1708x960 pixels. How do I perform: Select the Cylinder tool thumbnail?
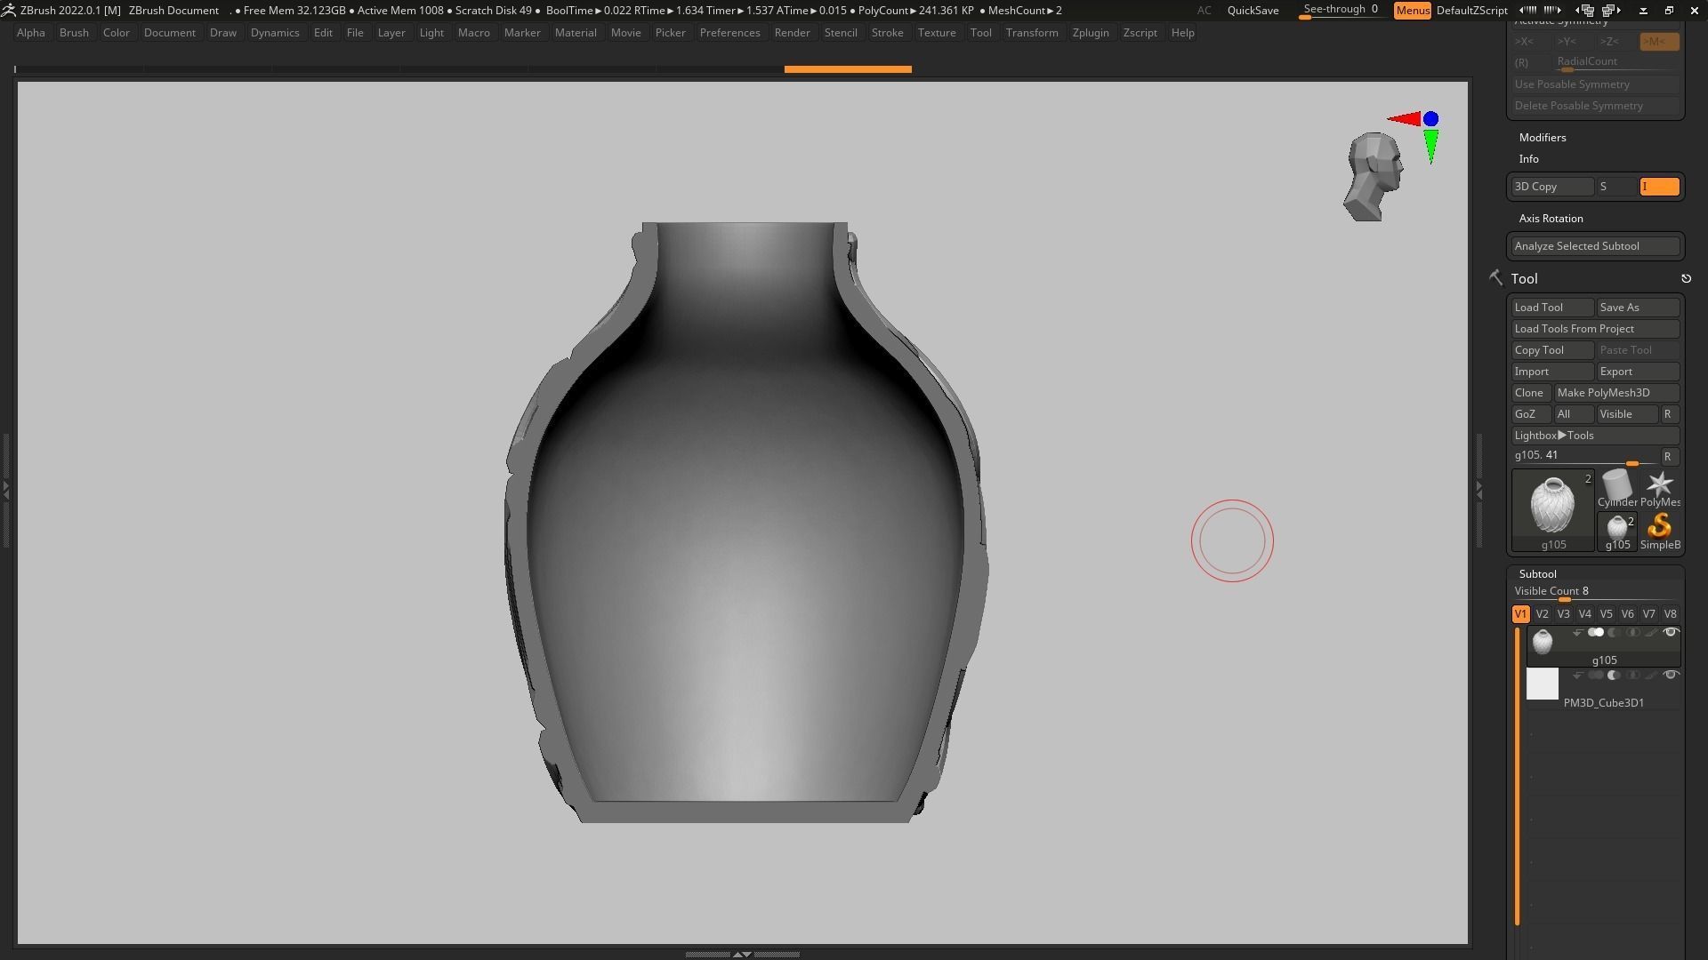pos(1615,485)
